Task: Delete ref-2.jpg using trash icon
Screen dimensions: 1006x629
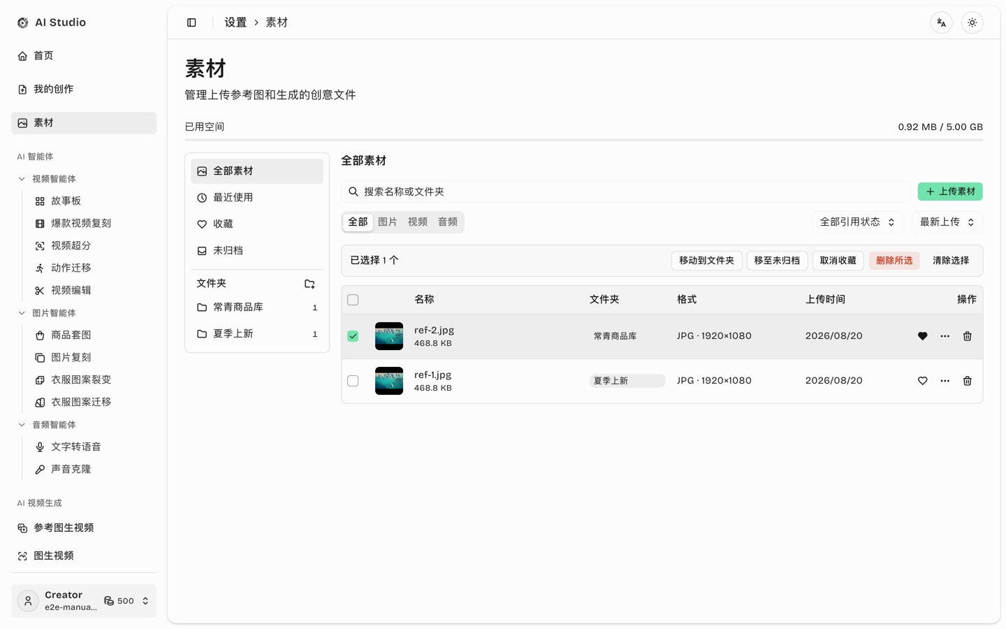Action: (x=967, y=336)
